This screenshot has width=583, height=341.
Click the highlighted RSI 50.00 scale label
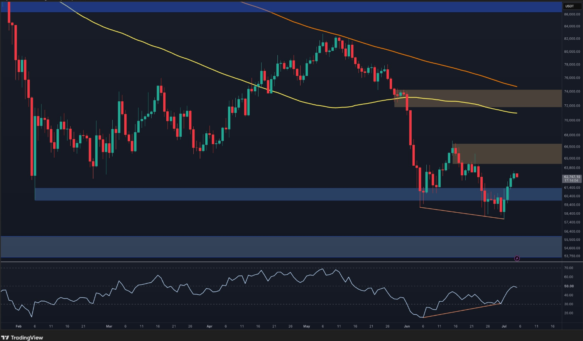pos(569,286)
